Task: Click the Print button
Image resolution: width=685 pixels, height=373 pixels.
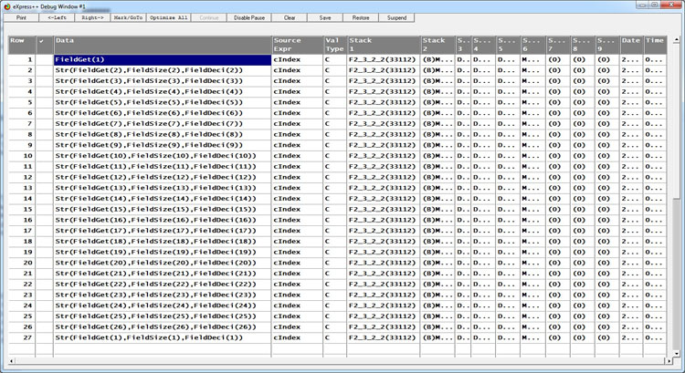Action: click(20, 17)
